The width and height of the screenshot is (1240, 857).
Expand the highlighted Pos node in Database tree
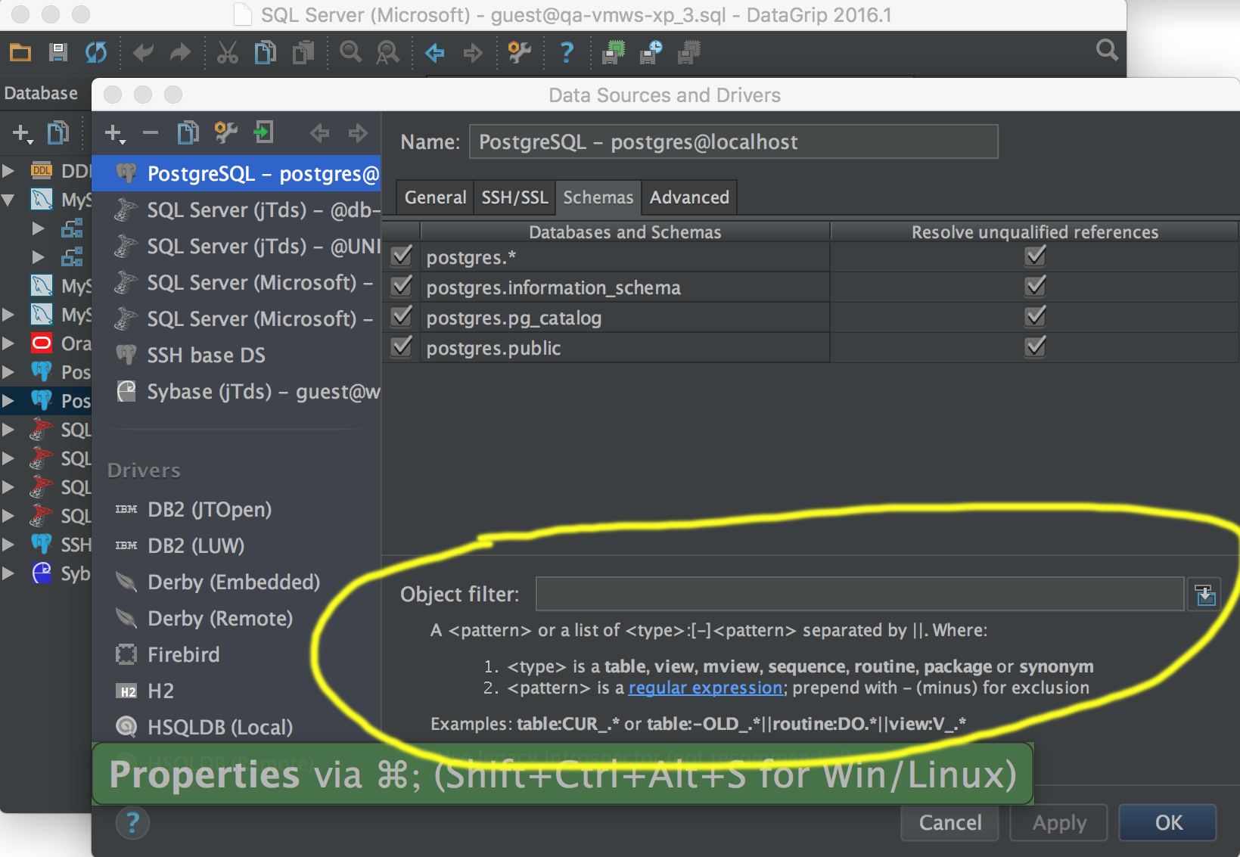[8, 401]
